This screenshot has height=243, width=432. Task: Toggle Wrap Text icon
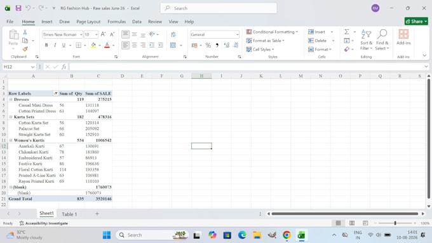[173, 34]
